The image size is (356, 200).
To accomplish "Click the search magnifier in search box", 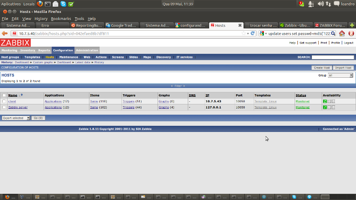I will coord(333,33).
